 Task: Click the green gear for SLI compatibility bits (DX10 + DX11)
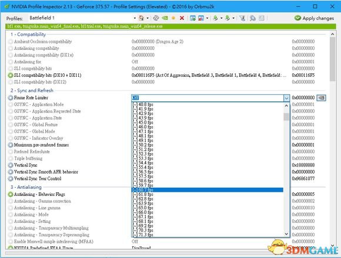coord(11,75)
